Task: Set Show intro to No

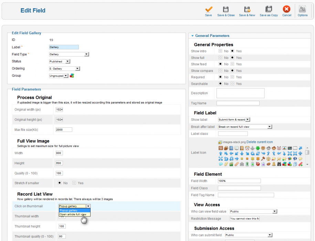Action: [x=221, y=51]
